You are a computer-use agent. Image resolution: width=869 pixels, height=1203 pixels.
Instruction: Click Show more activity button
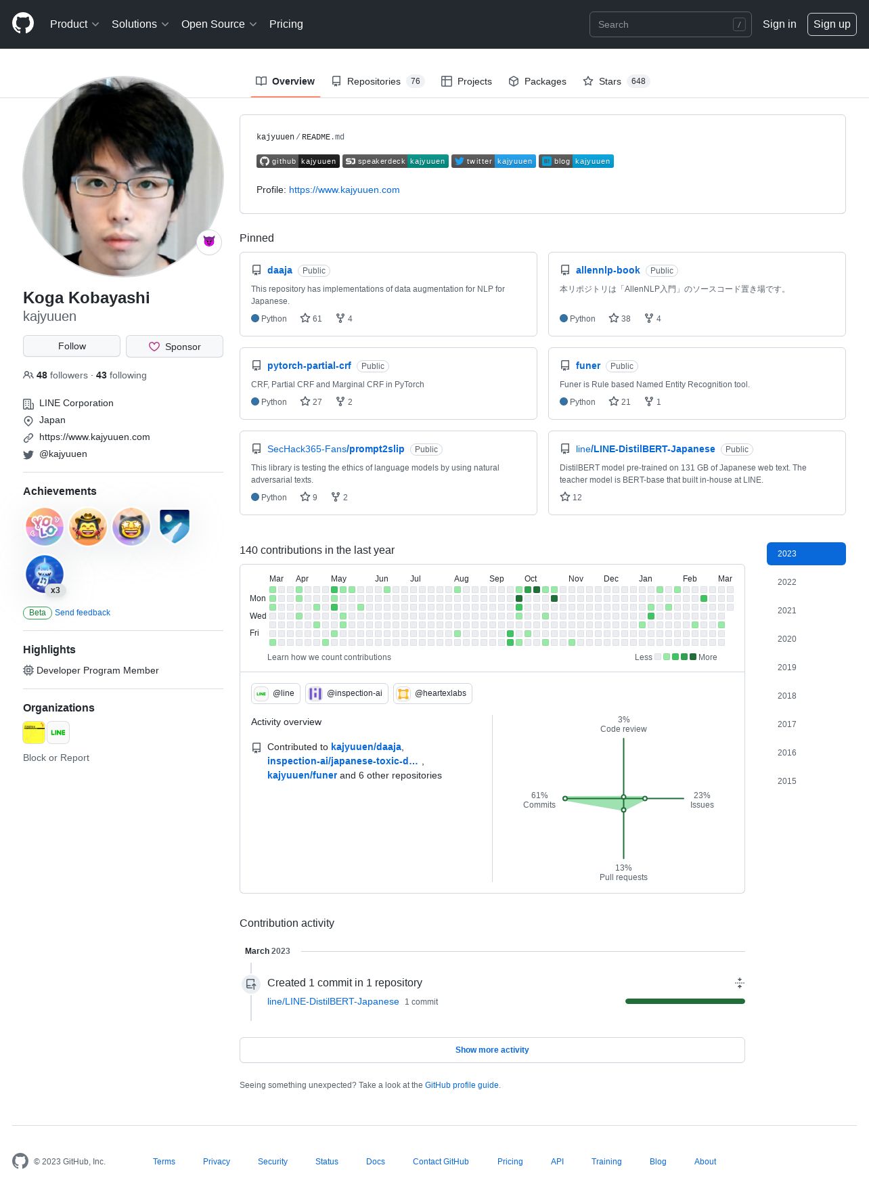[492, 1050]
